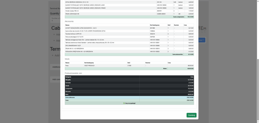
Task: Click catalog code HAR-010-100004
Action: coord(155,40)
